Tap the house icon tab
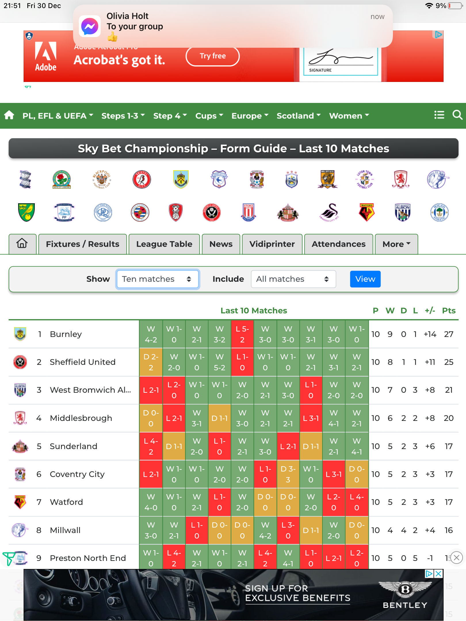Screen dimensions: 466x621 pos(22,244)
